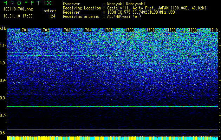Click the 1703 time marker
Image resolution: width=221 pixels, height=140 pixels.
pos(66,30)
